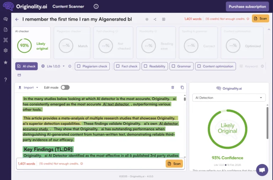Click the Purchase subscription button
273x180 pixels.
coord(247,7)
